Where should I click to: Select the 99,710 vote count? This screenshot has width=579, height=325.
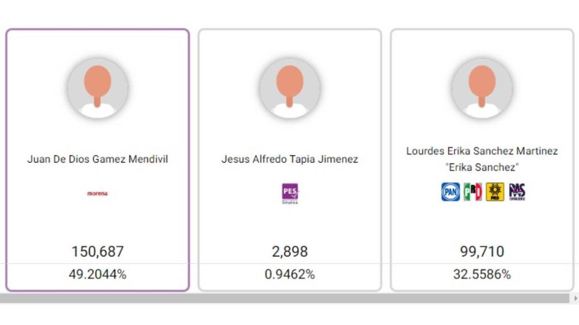482,252
